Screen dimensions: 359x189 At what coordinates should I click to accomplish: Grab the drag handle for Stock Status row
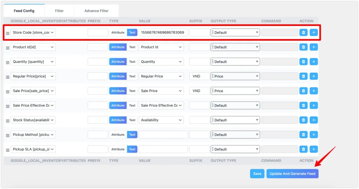(x=8, y=121)
